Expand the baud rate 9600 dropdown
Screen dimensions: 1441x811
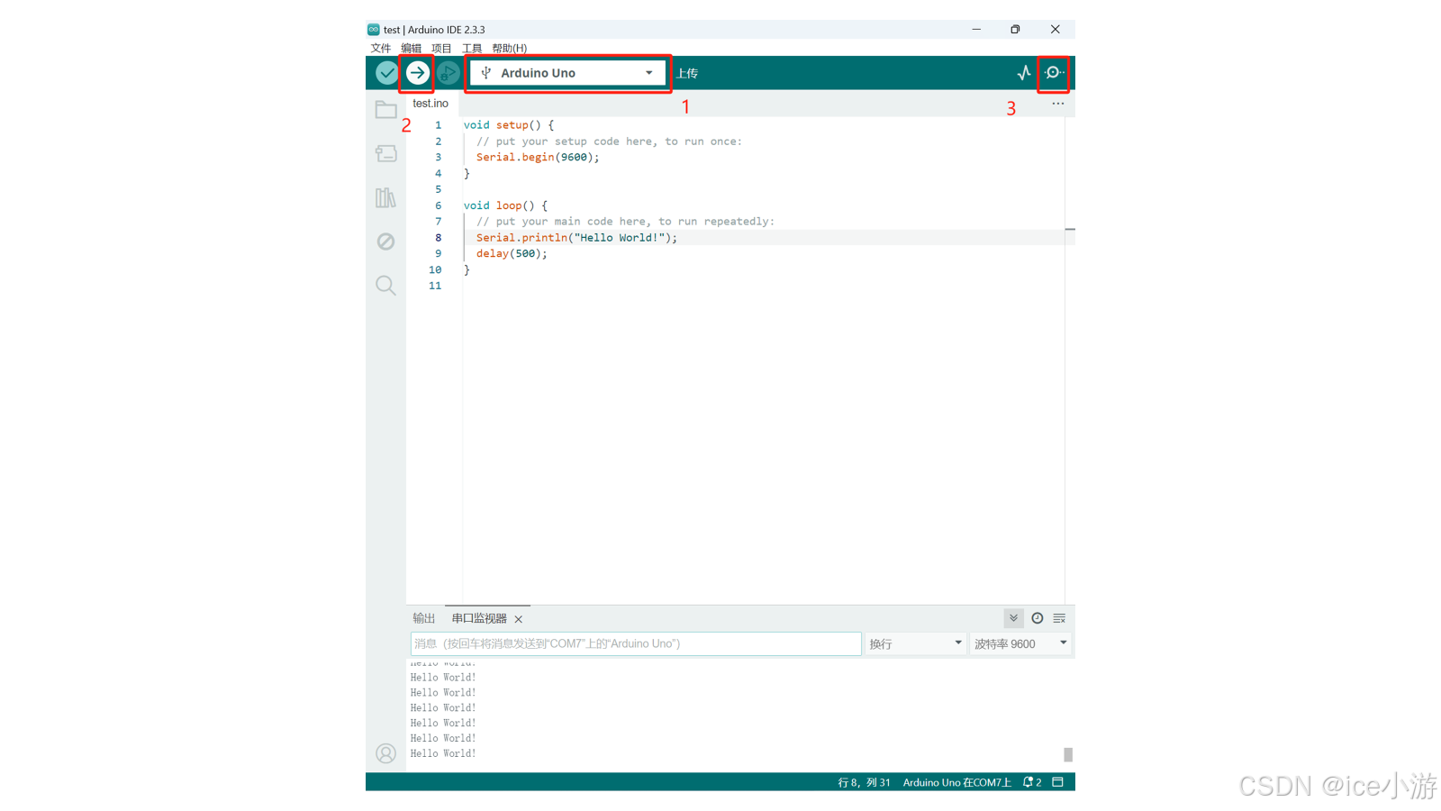(x=1020, y=643)
